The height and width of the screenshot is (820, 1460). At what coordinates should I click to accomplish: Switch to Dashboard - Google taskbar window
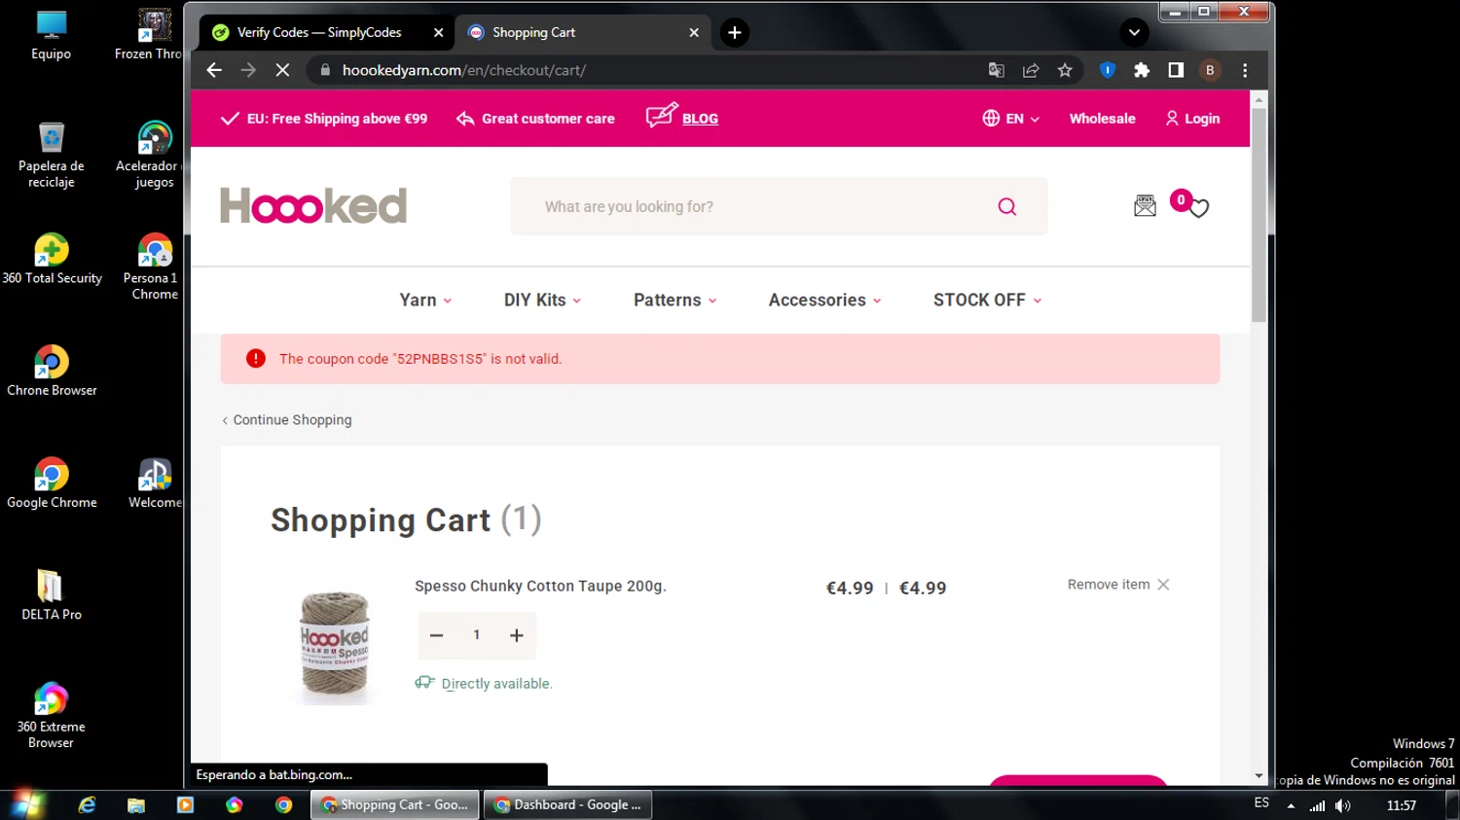coord(567,804)
